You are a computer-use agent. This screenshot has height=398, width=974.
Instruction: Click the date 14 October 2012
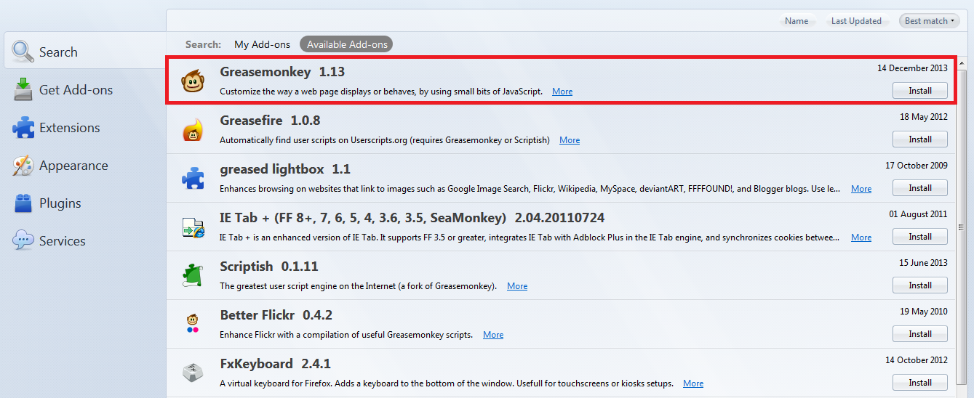point(917,360)
